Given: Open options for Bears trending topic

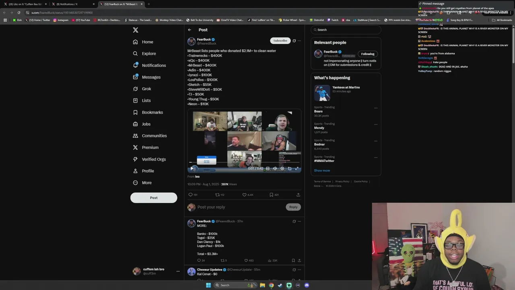Looking at the screenshot, I should (x=376, y=108).
